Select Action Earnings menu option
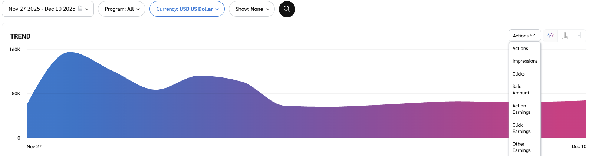This screenshot has width=589, height=156. coord(521,109)
